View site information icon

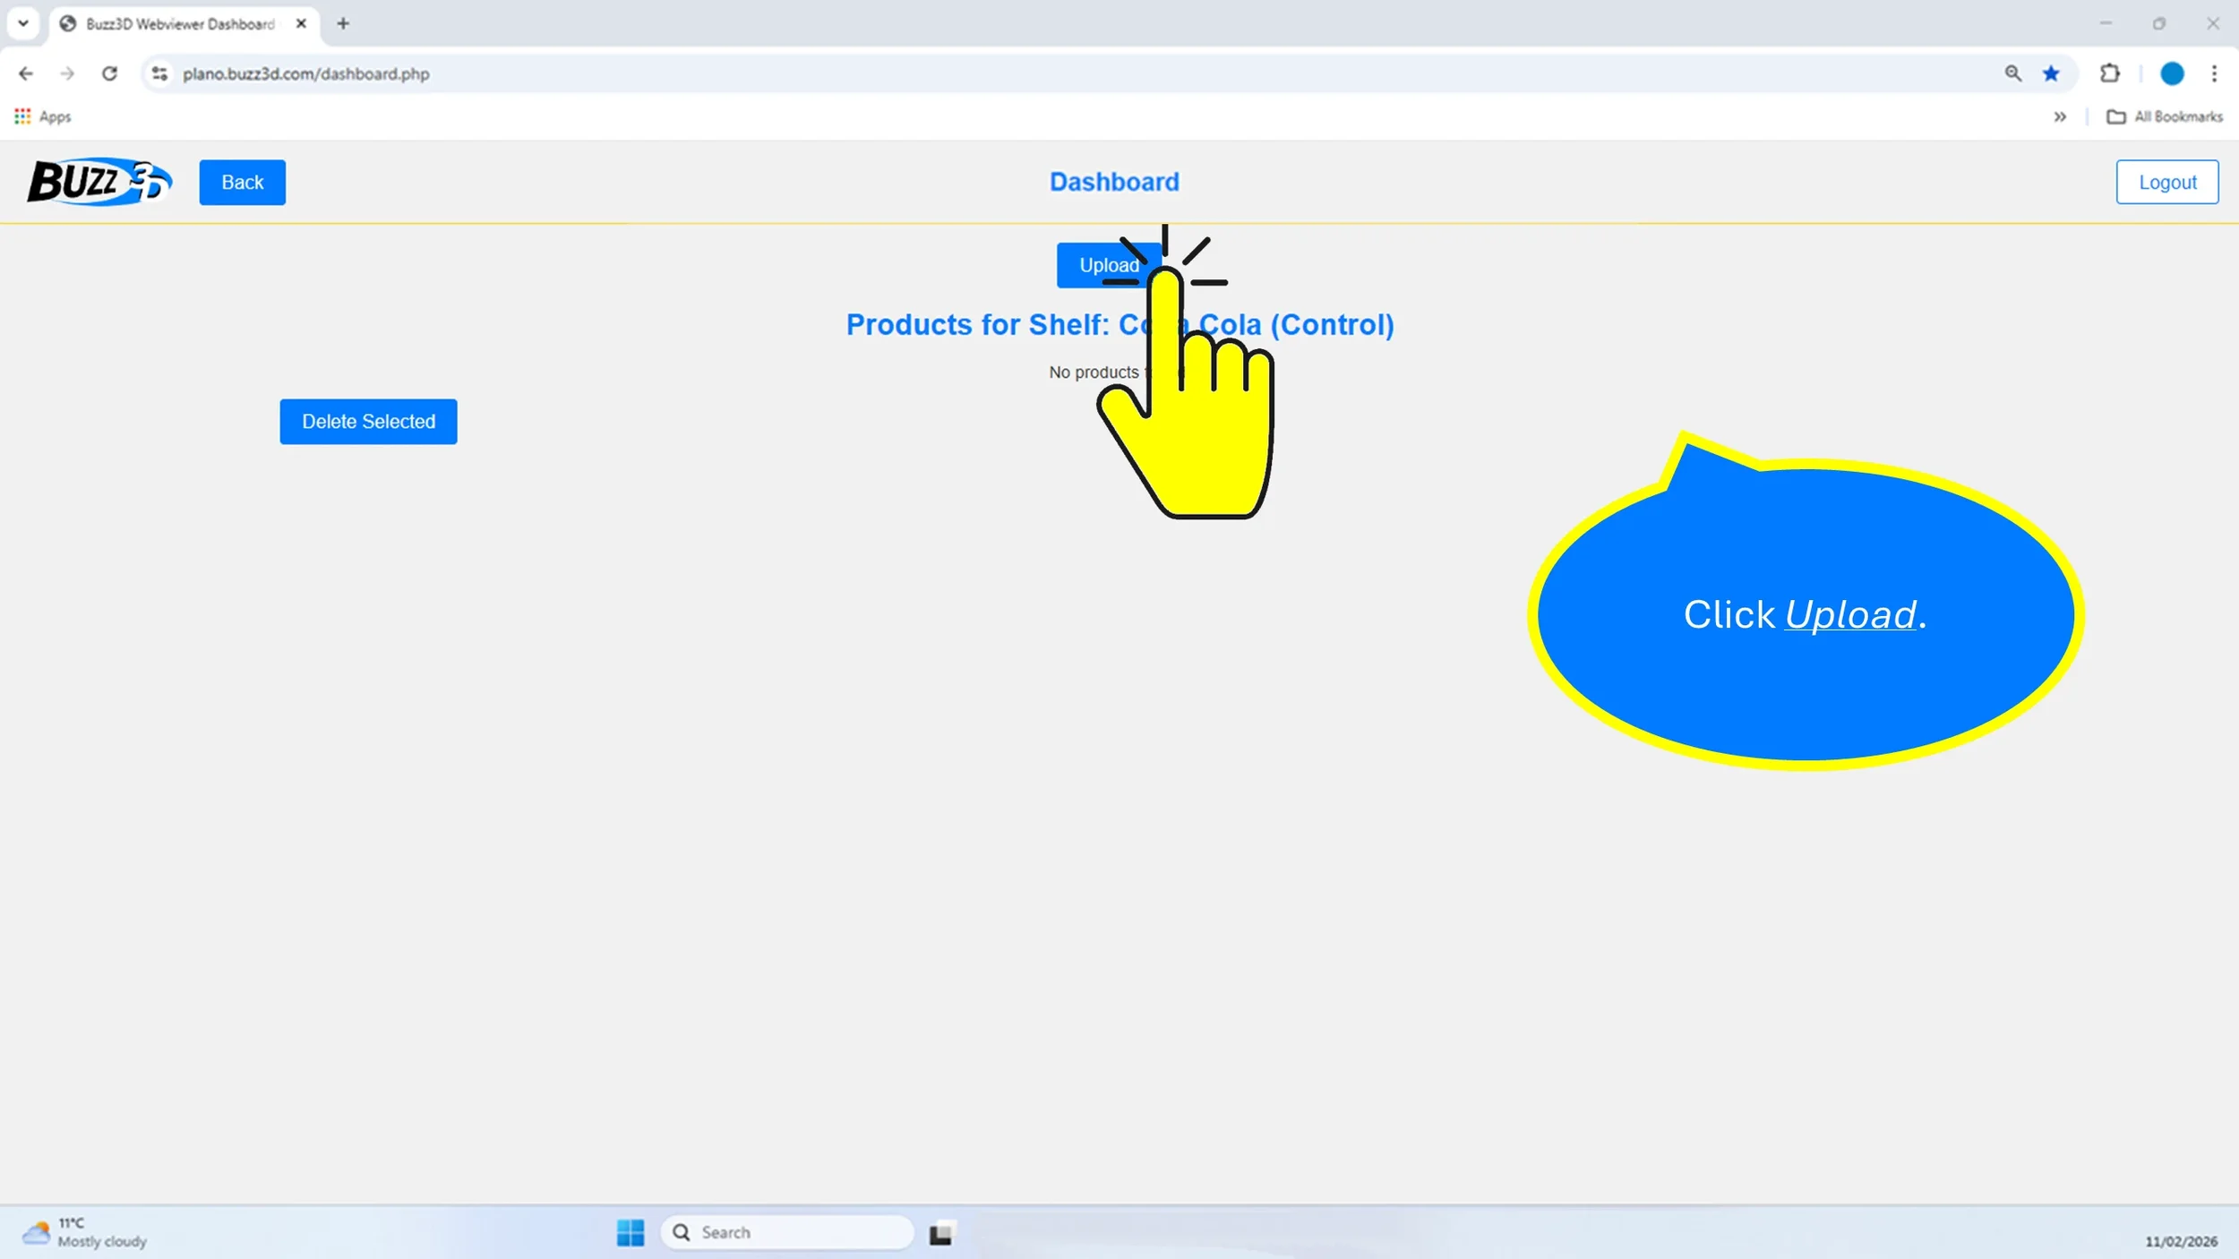159,73
